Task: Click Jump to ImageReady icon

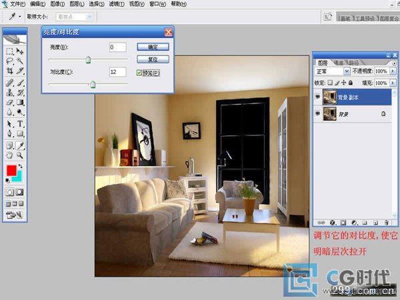Action: [15, 215]
